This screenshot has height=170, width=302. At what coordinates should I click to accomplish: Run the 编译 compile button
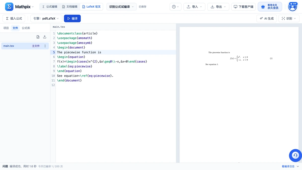(72, 18)
